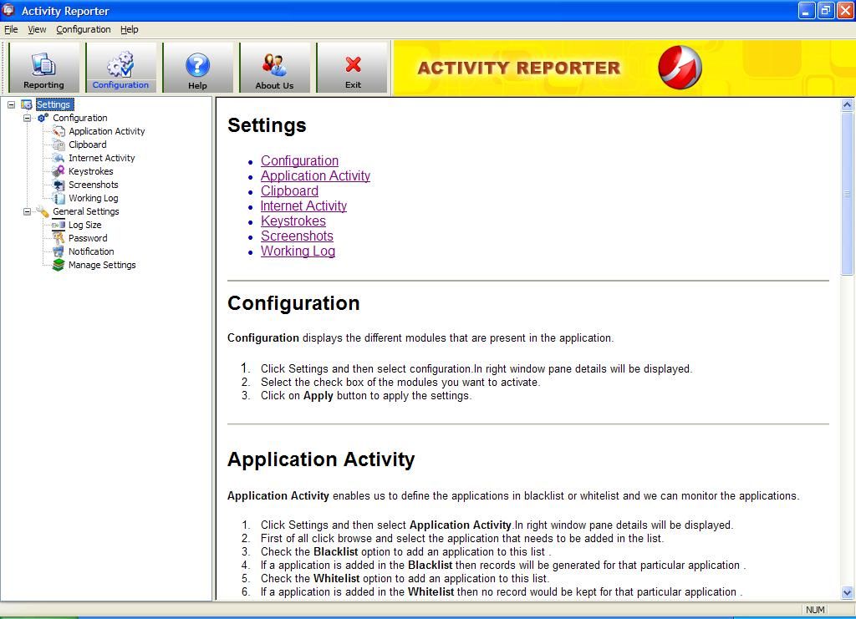
Task: Open the Reporting toolbar button
Action: click(43, 68)
